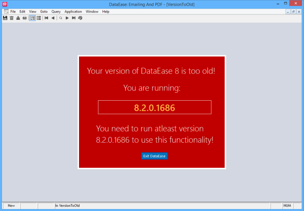Click the 'You are running:' label
The height and width of the screenshot is (211, 304).
pyautogui.click(x=152, y=88)
